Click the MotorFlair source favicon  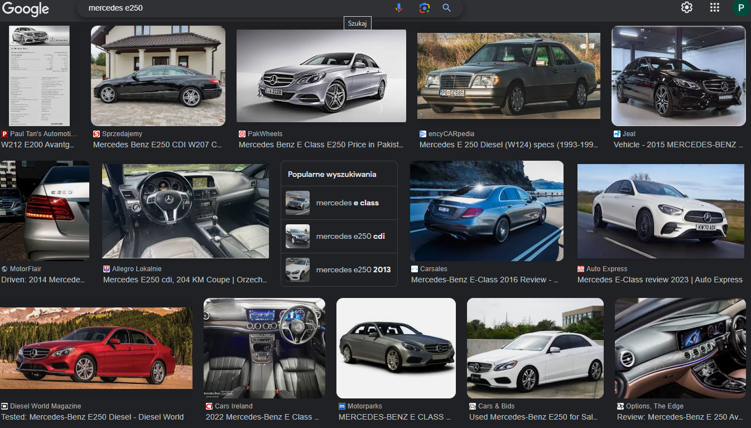pyautogui.click(x=4, y=269)
